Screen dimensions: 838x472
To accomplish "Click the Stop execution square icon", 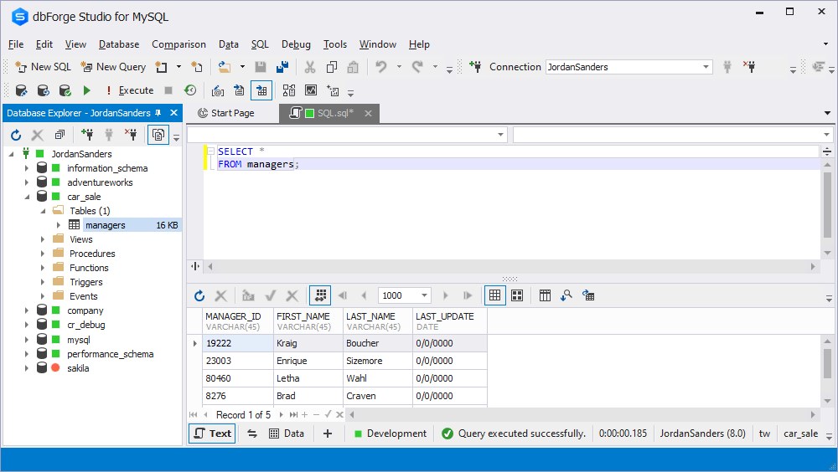I will tap(168, 90).
